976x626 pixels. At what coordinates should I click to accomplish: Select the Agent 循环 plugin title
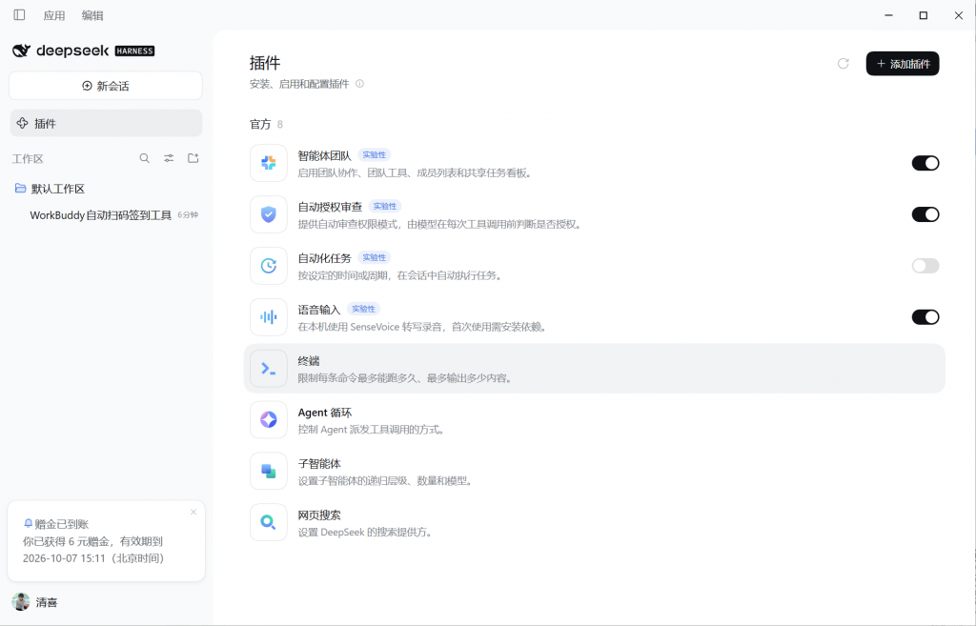coord(325,413)
